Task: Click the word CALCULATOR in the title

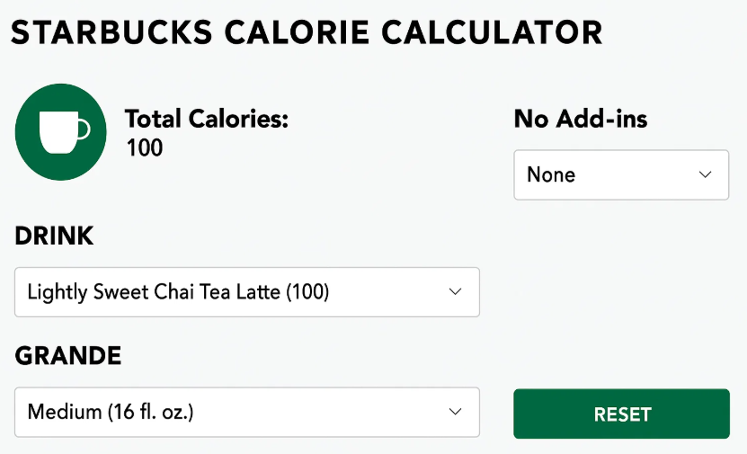Action: [490, 33]
